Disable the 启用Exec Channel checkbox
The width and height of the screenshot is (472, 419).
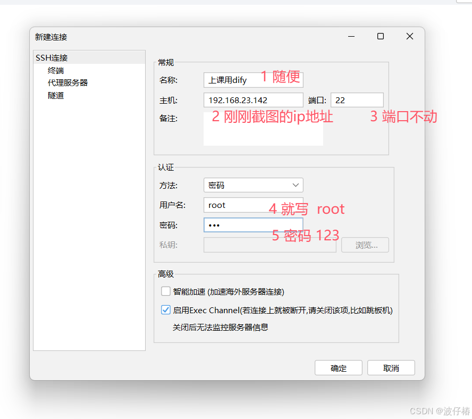166,309
